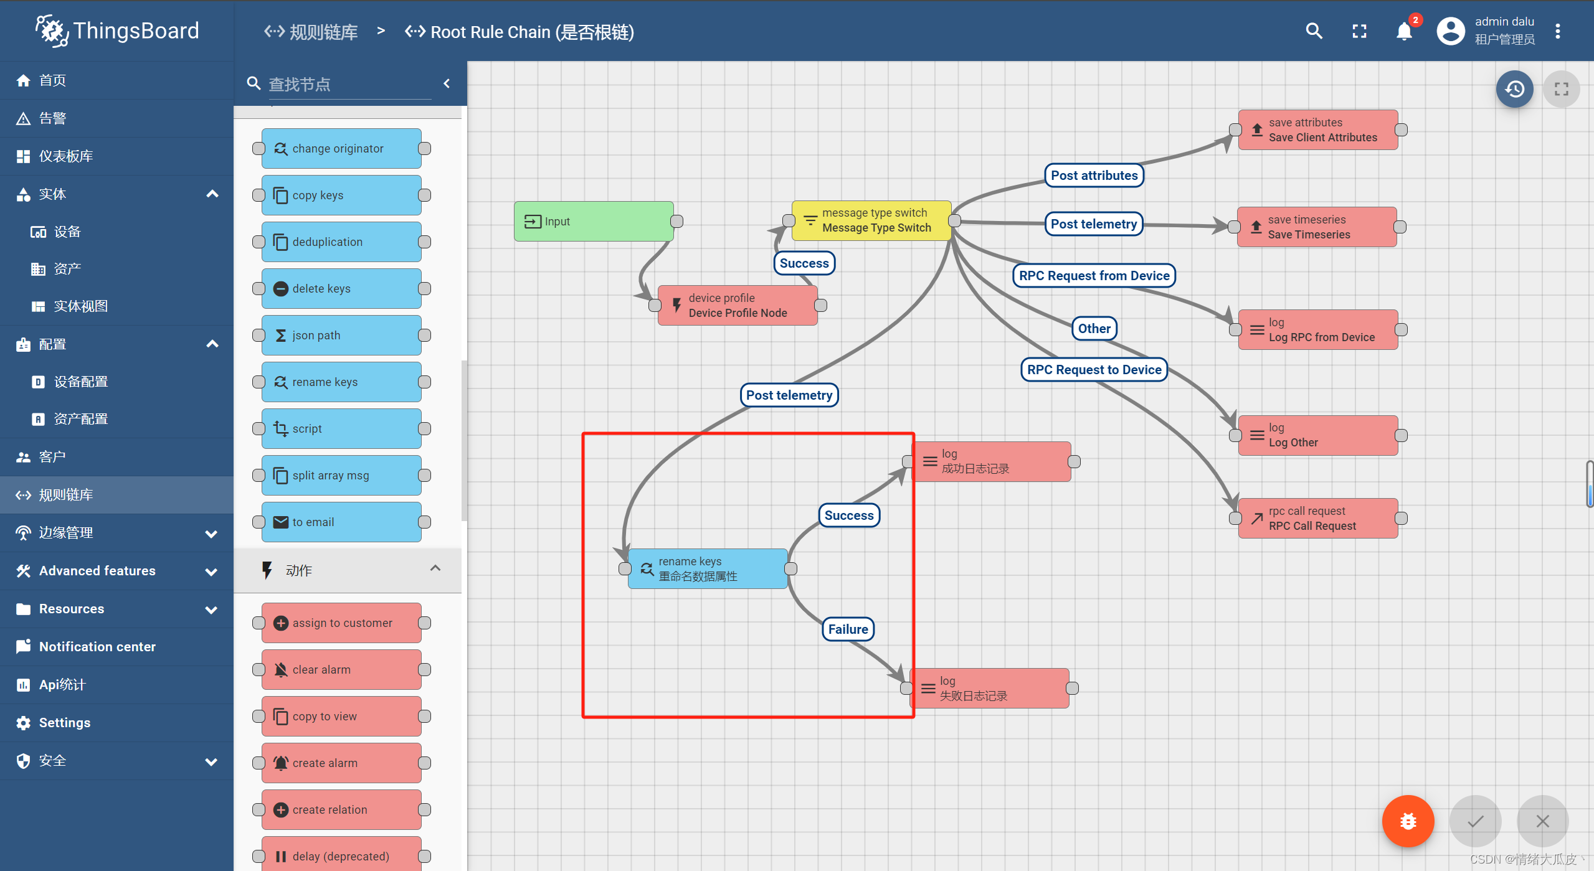Viewport: 1594px width, 871px height.
Task: Open the admin dalu user avatar
Action: coord(1451,31)
